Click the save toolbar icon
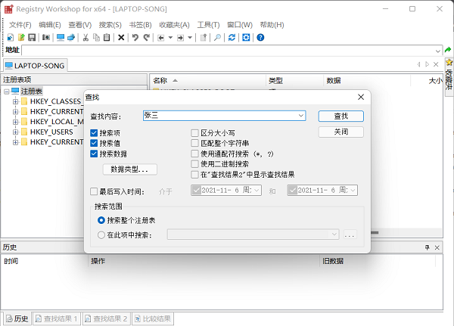The height and width of the screenshot is (326, 454). tap(32, 38)
